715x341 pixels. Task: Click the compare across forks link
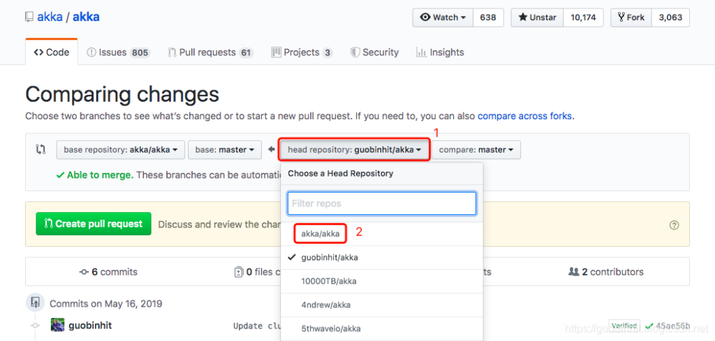point(524,116)
